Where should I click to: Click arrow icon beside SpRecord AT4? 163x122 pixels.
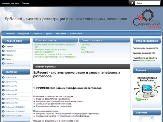3,103
